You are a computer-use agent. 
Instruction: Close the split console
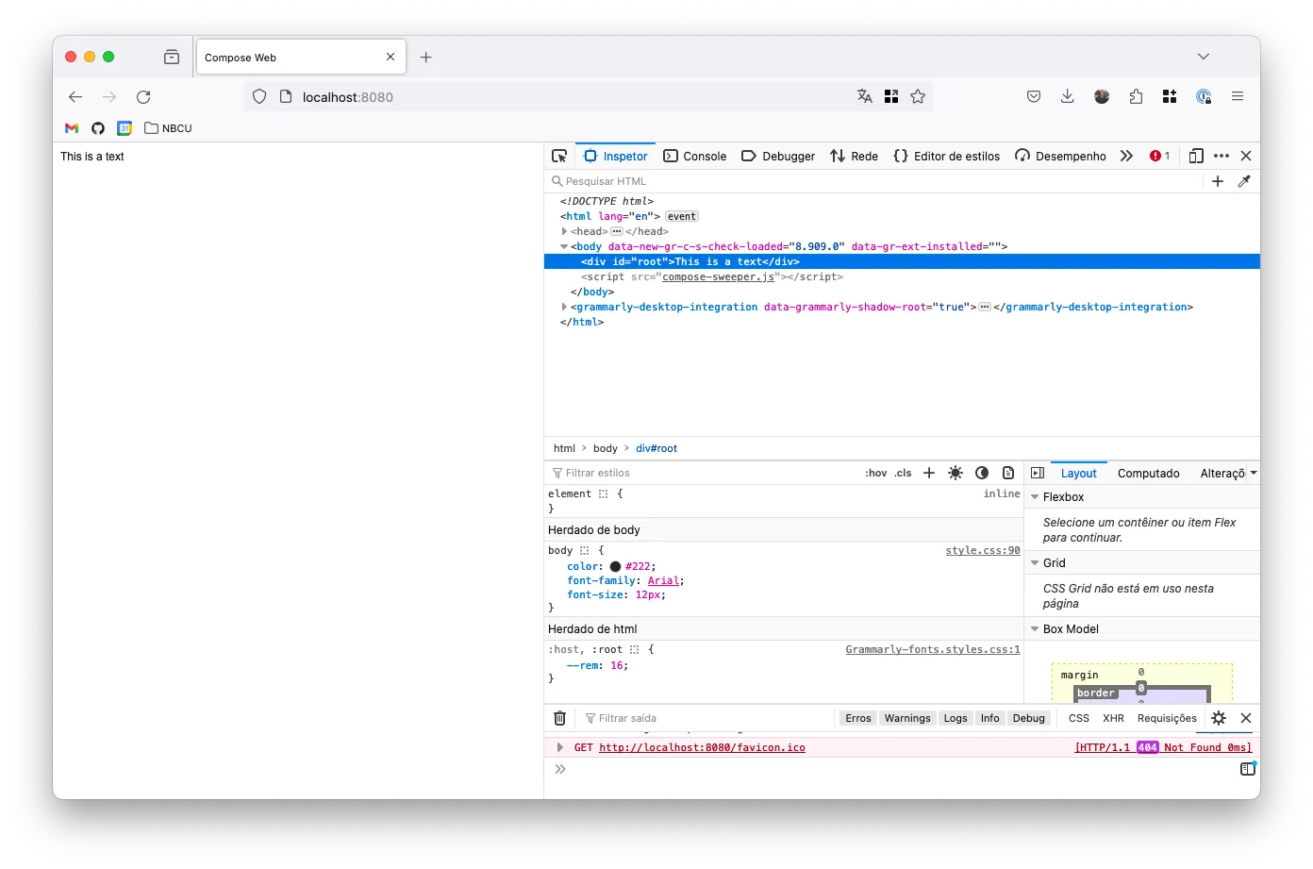pos(1246,718)
